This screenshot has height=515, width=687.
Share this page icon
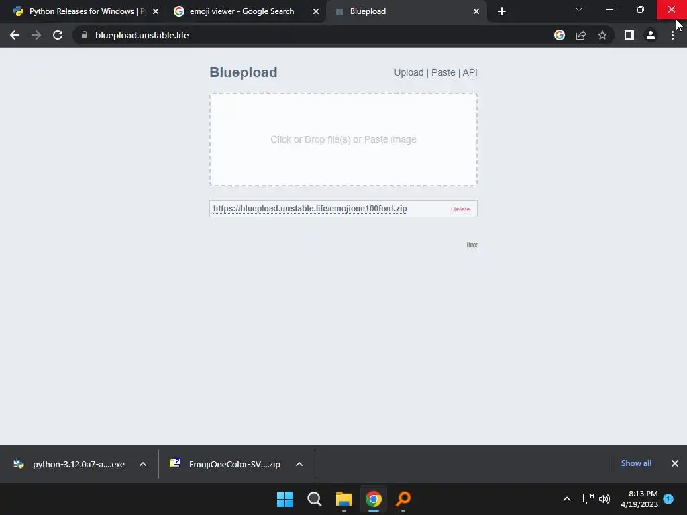(x=581, y=35)
